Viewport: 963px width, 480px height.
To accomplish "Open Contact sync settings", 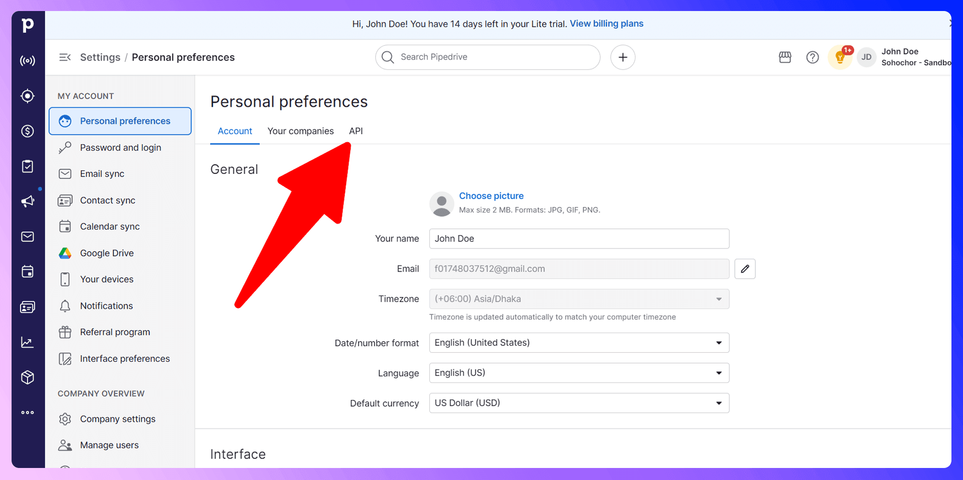I will click(108, 200).
